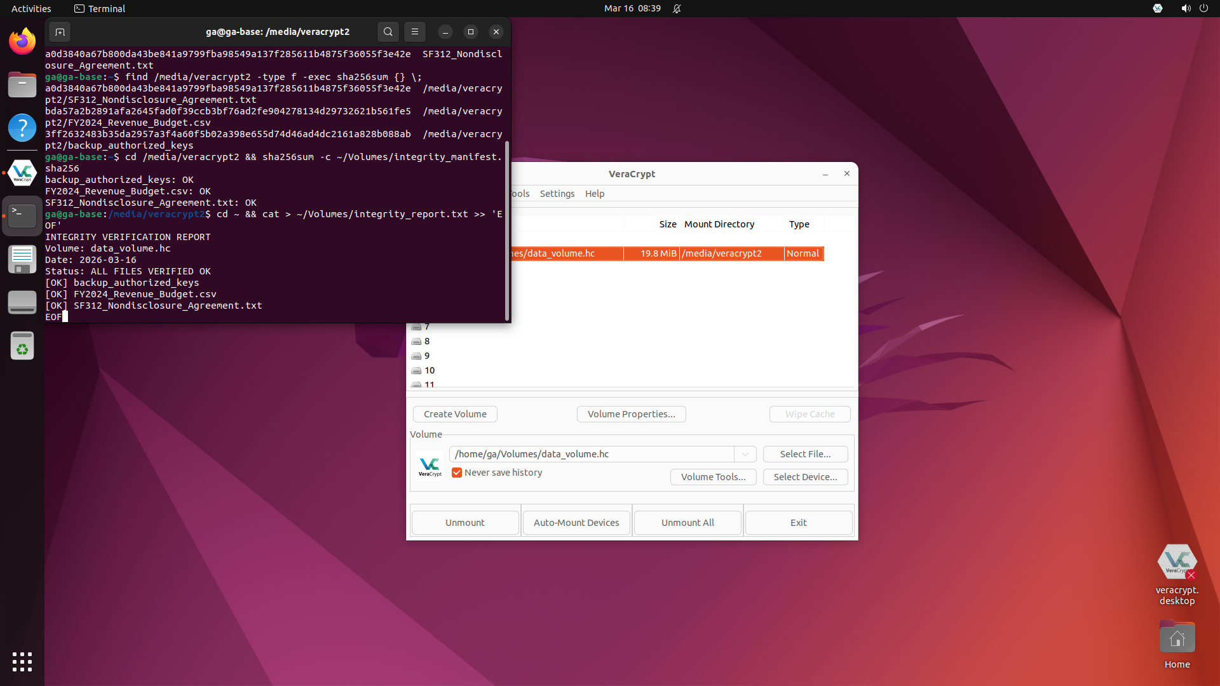Uncheck the Never save history checkbox

(x=457, y=473)
